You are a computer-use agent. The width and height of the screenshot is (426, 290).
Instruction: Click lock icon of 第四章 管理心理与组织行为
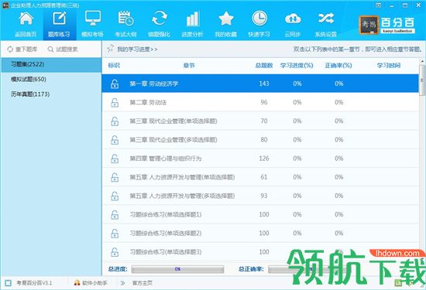click(115, 159)
